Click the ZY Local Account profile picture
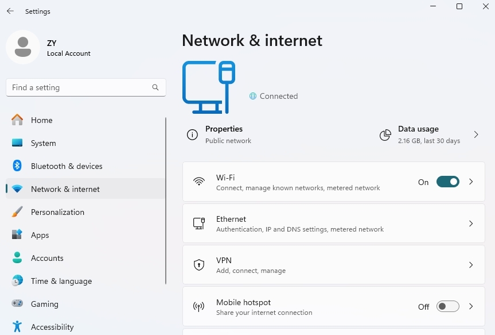 23,48
